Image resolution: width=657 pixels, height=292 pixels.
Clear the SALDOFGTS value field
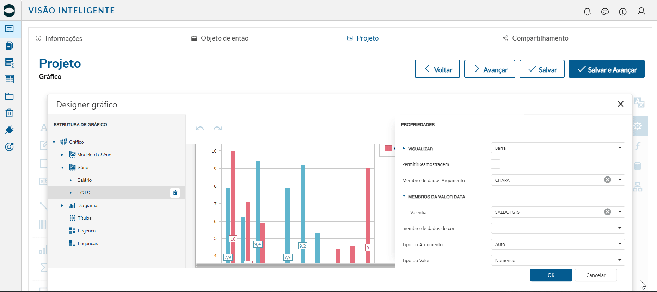[x=608, y=212]
